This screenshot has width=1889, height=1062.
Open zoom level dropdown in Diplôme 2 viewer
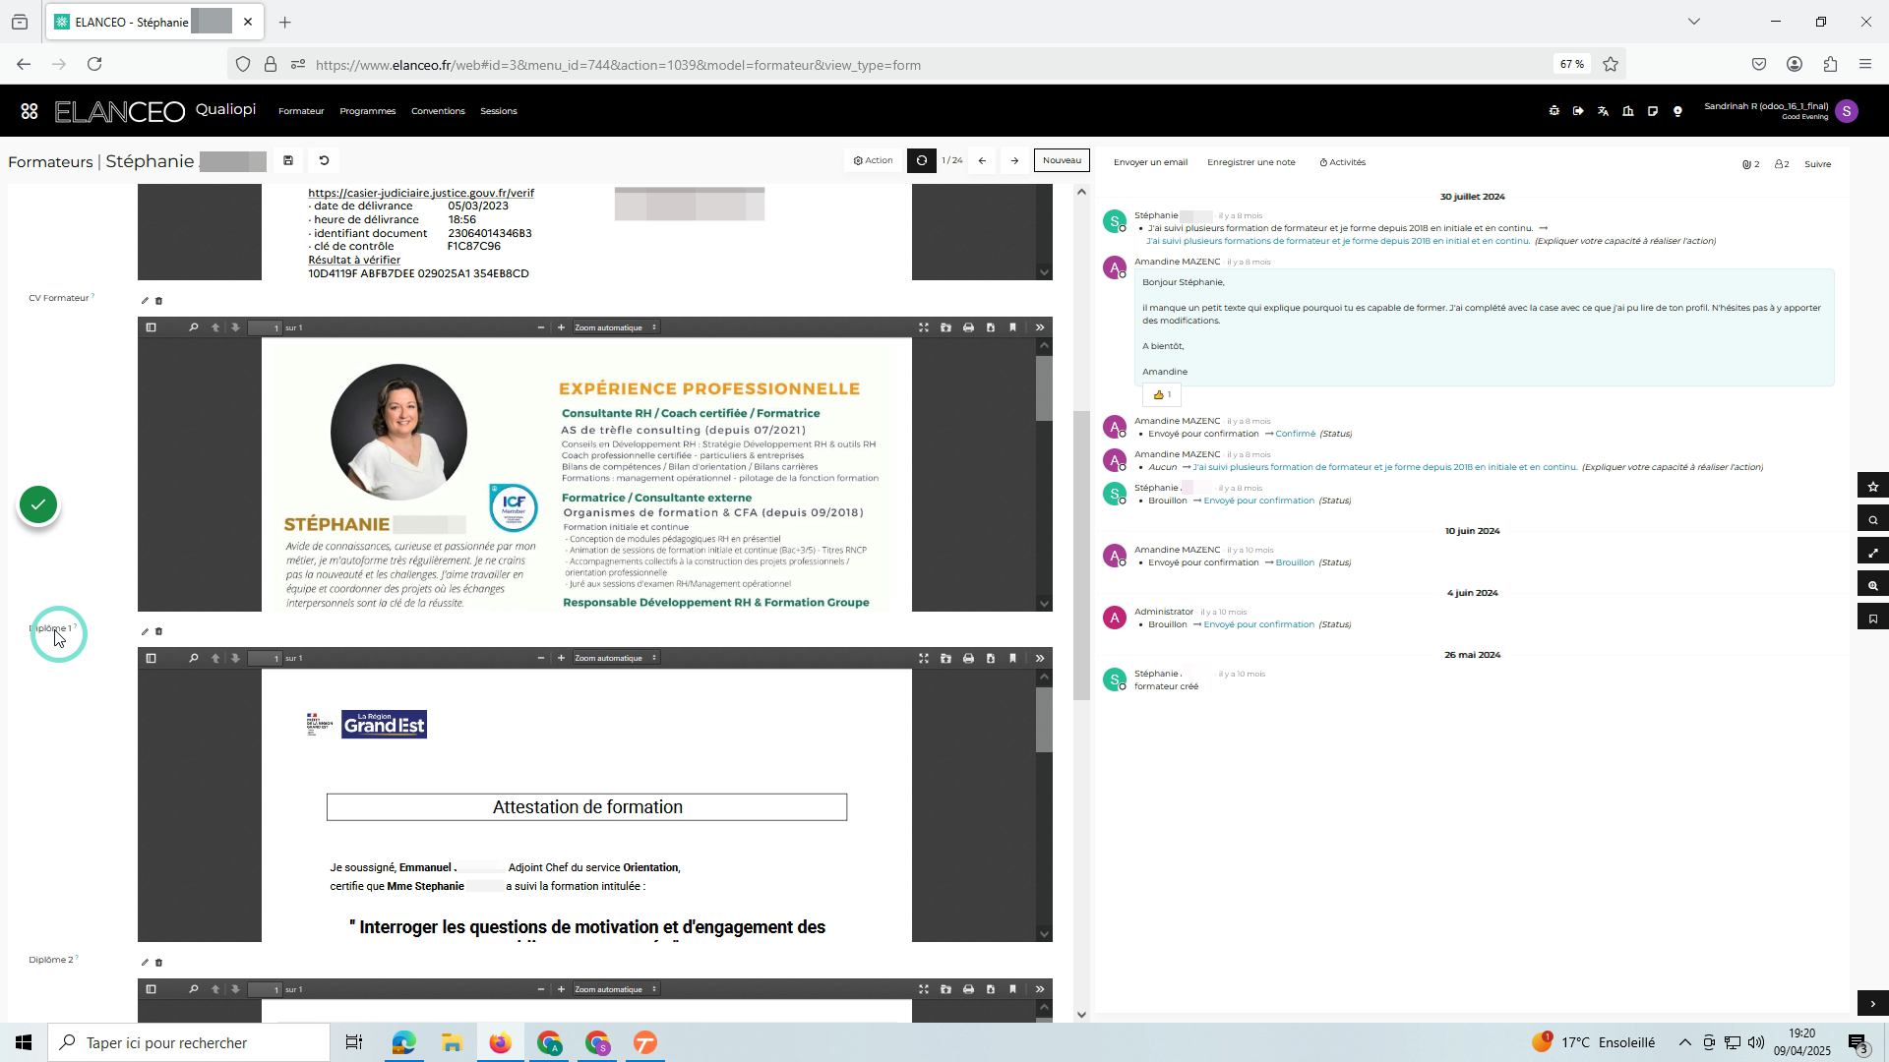coord(616,989)
